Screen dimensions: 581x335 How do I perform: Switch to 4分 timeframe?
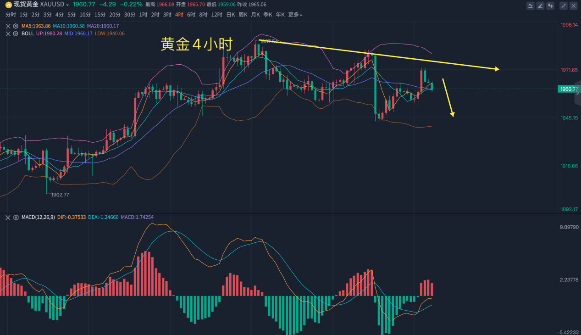60,15
